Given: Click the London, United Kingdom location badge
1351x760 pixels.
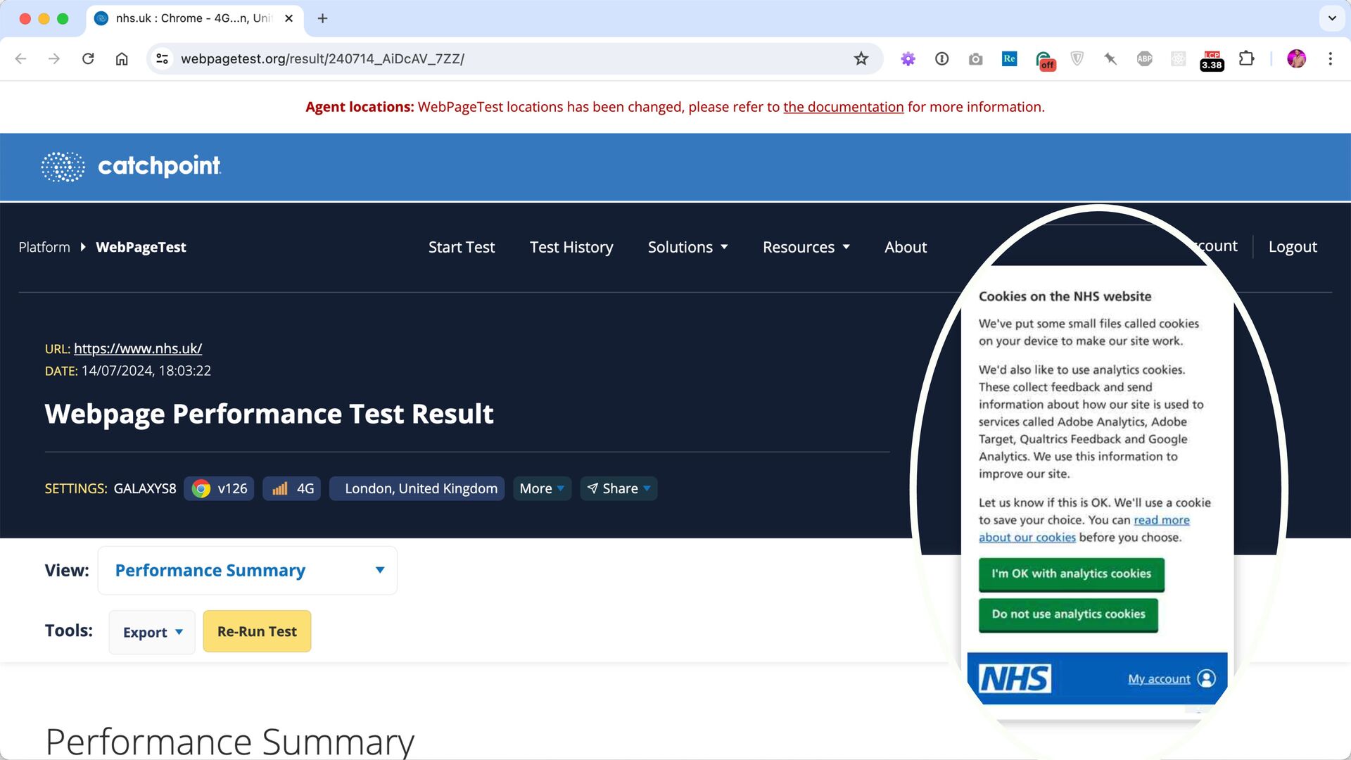Looking at the screenshot, I should (417, 488).
